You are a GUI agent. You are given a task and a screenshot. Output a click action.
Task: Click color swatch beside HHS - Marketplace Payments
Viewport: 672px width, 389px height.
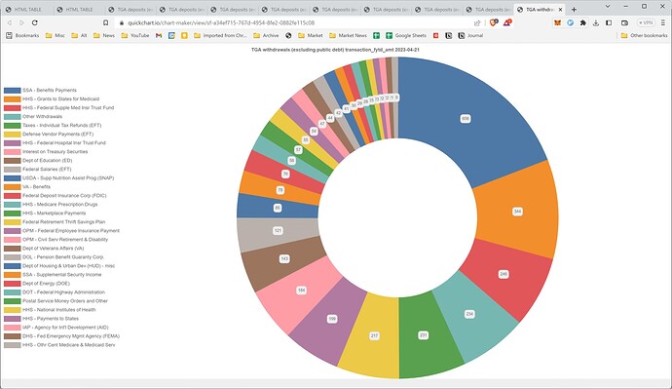[x=13, y=214]
